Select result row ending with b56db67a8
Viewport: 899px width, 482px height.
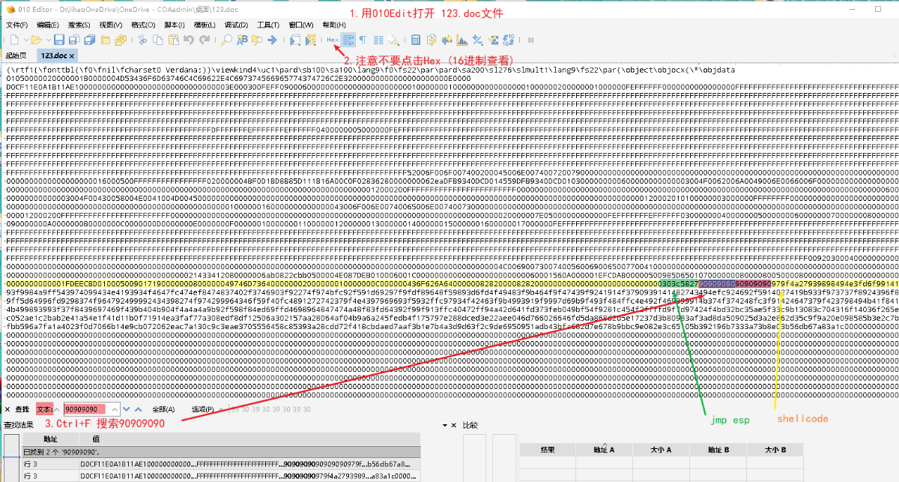(220, 464)
